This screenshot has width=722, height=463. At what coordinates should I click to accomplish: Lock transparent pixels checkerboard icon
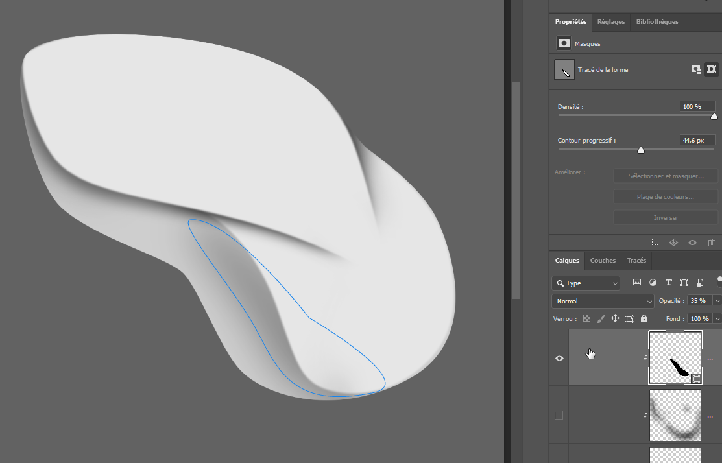pyautogui.click(x=586, y=318)
